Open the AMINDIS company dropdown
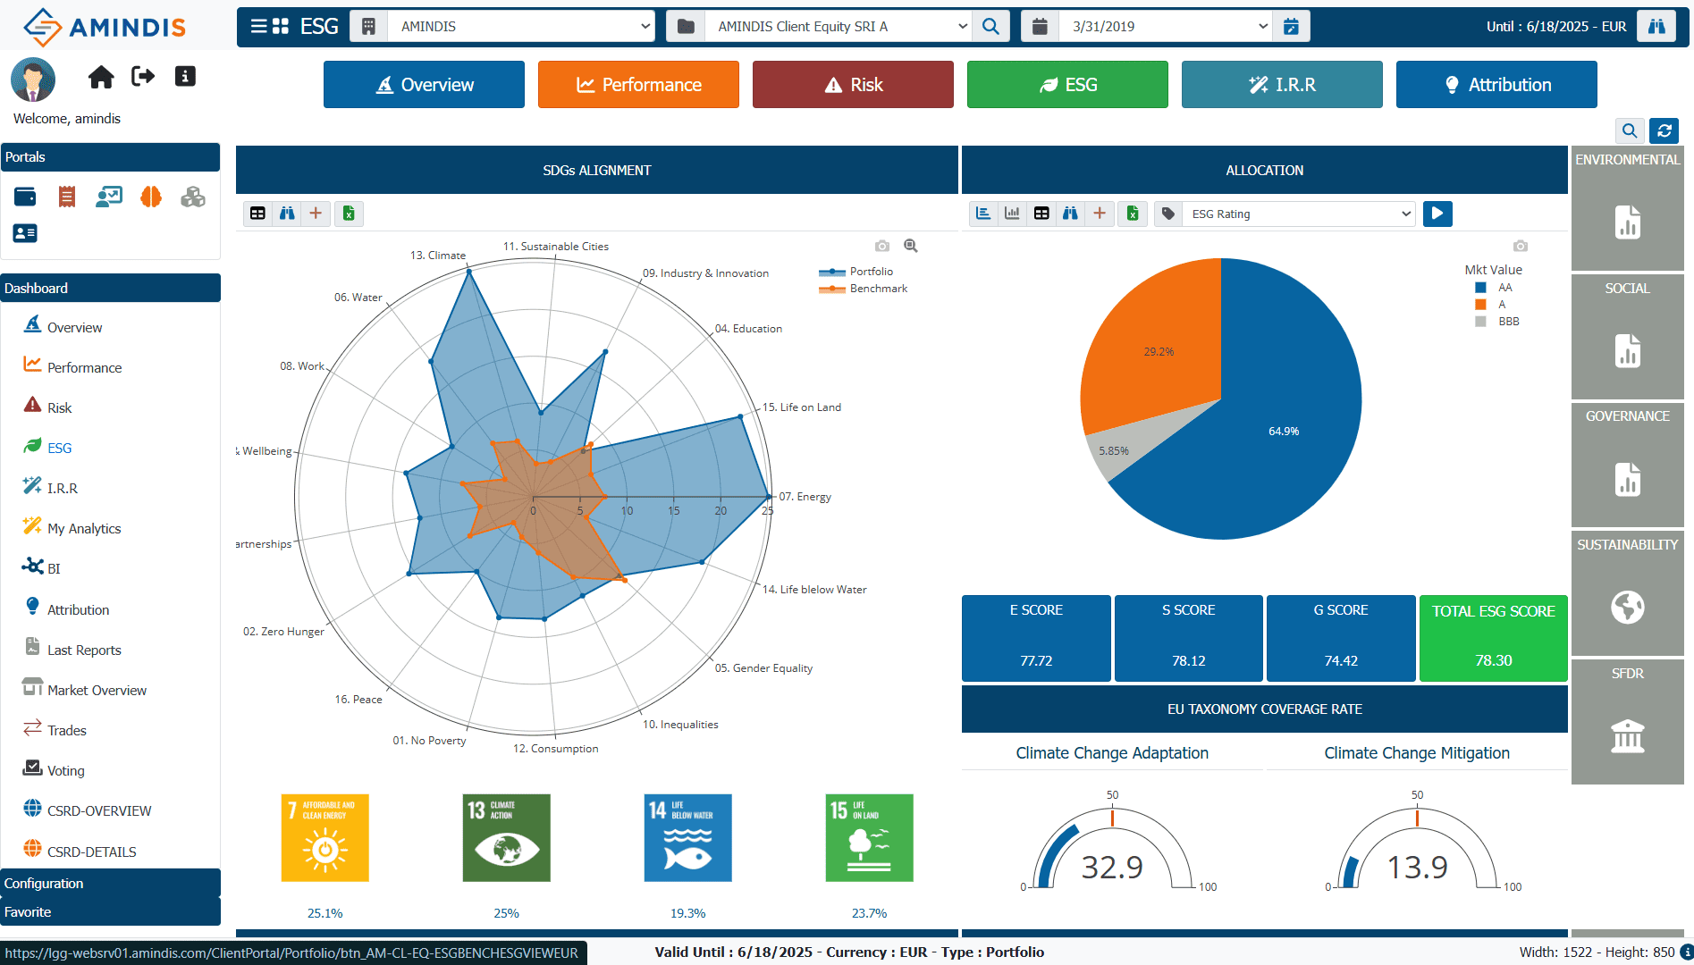This screenshot has width=1694, height=965. (x=520, y=26)
